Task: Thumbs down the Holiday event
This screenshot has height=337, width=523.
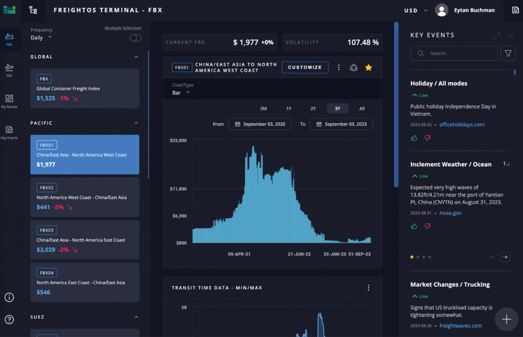Action: pos(427,138)
